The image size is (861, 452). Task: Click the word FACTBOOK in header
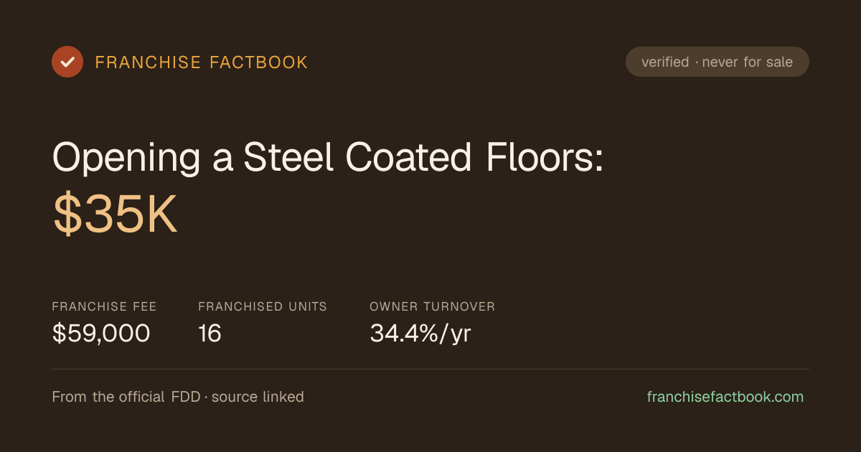tap(258, 62)
